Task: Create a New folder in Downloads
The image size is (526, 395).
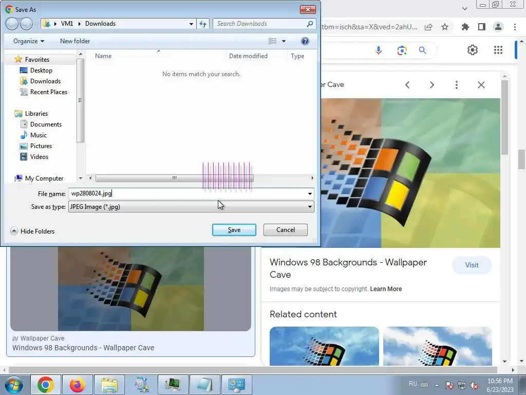Action: (x=75, y=41)
